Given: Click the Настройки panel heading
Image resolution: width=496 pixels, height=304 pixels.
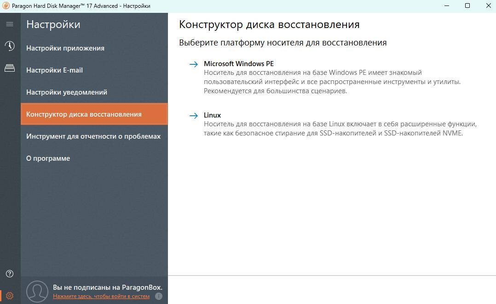Looking at the screenshot, I should 53,24.
